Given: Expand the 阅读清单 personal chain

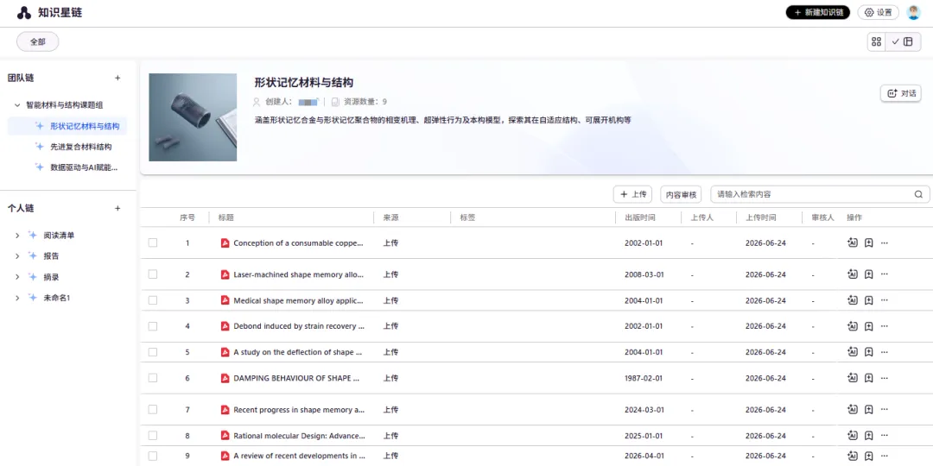Looking at the screenshot, I should coord(17,236).
